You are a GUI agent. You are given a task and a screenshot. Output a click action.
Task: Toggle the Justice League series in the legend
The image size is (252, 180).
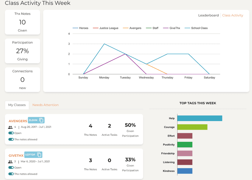tap(109, 28)
